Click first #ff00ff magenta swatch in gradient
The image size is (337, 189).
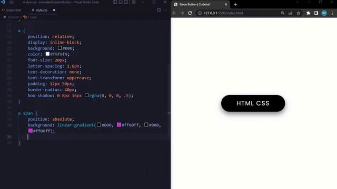click(x=119, y=124)
